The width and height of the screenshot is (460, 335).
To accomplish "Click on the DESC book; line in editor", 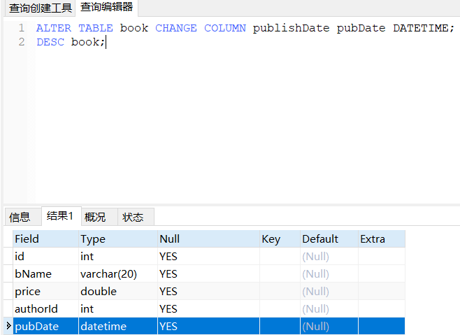I will tap(71, 42).
